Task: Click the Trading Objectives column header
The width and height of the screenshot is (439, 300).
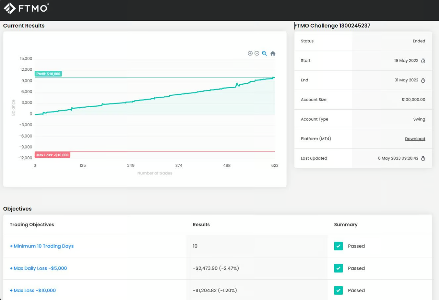Action: 32,224
